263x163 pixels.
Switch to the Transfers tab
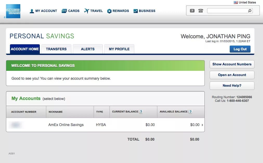tap(56, 49)
